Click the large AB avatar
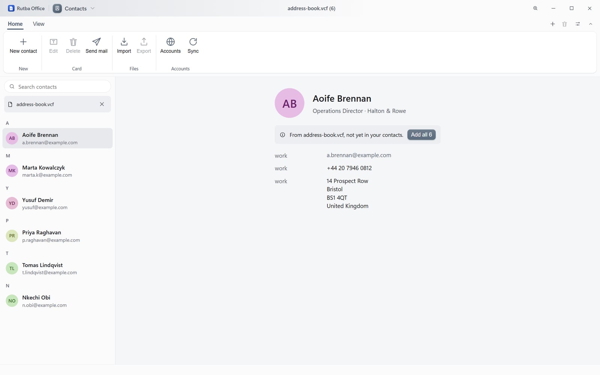Viewport: 600px width, 375px height. 289,103
